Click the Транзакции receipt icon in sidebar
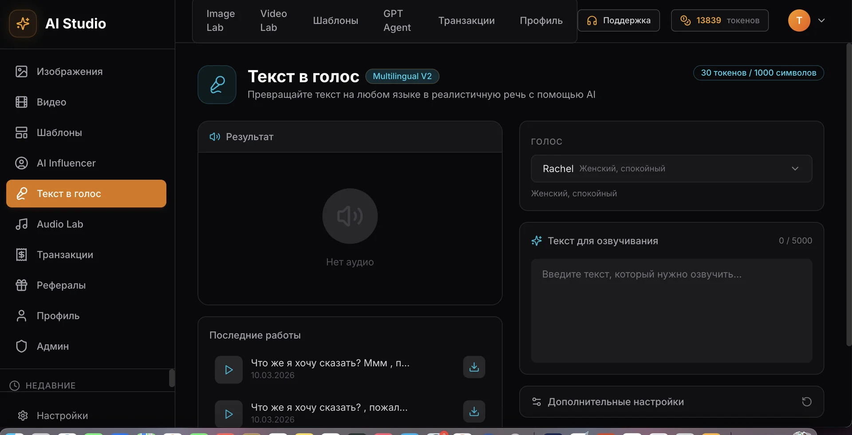The image size is (852, 435). (21, 255)
